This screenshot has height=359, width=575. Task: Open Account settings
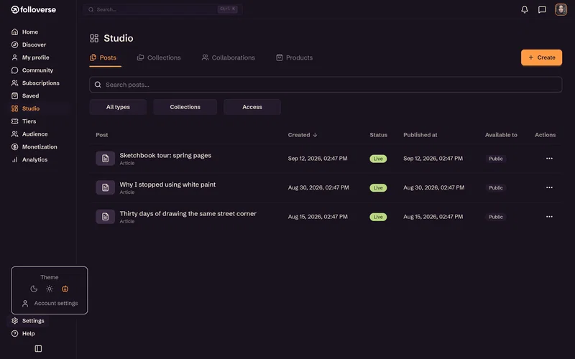(x=50, y=303)
